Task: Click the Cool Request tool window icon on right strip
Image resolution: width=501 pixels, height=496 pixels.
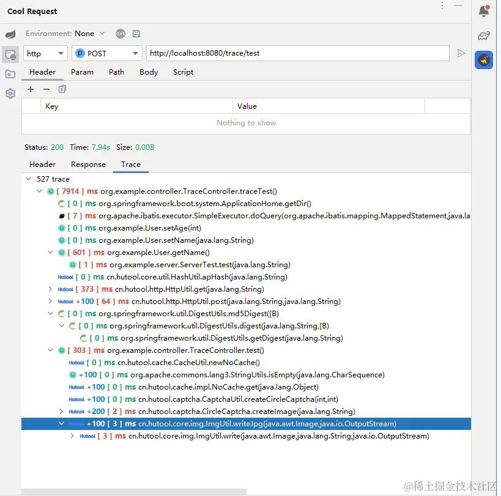Action: click(x=484, y=60)
